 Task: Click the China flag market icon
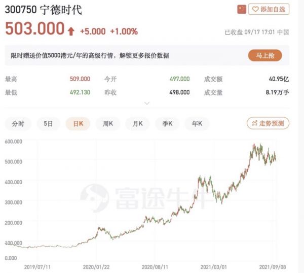(241, 9)
